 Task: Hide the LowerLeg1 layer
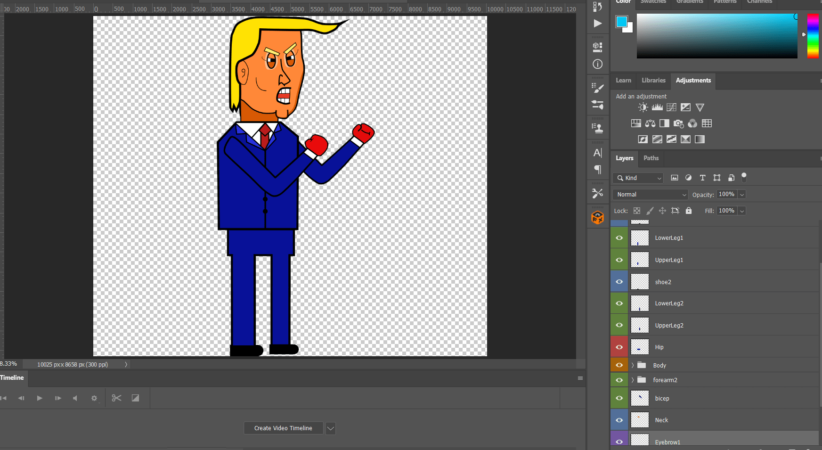[619, 238]
